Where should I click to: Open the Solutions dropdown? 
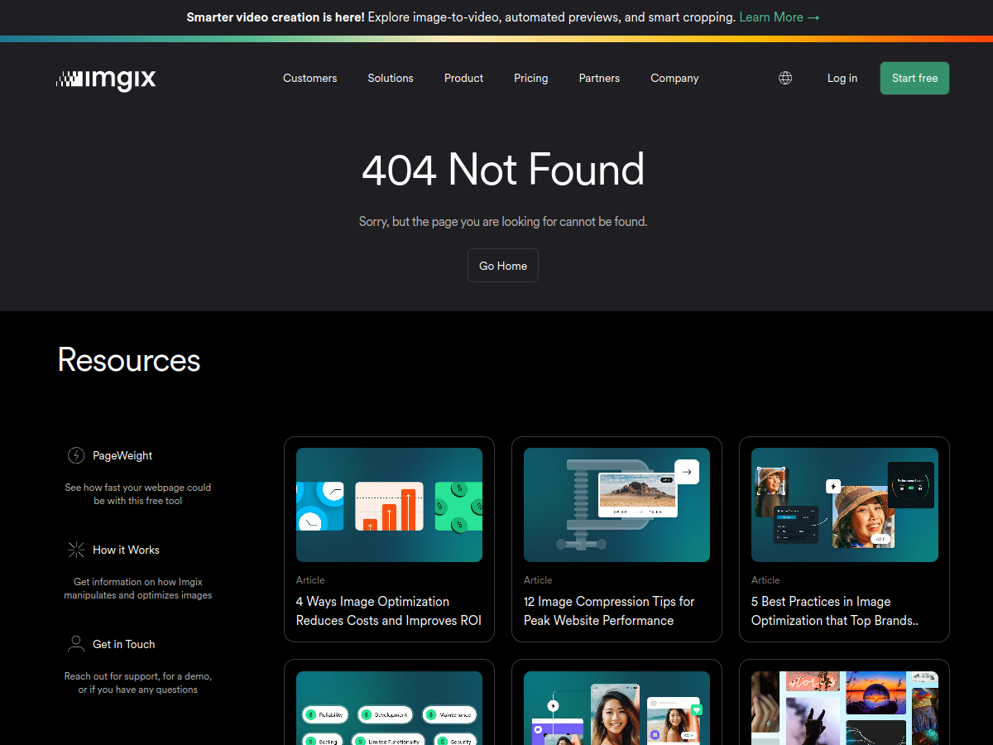coord(390,78)
